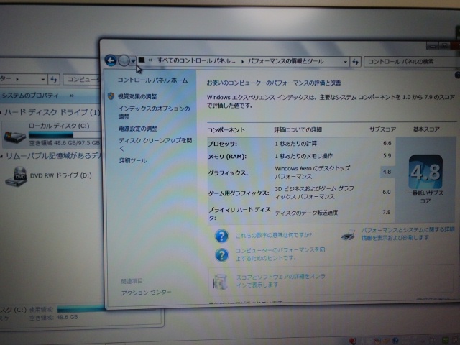Click the printer icon
Viewport: 460px width, 345px height.
(x=349, y=235)
